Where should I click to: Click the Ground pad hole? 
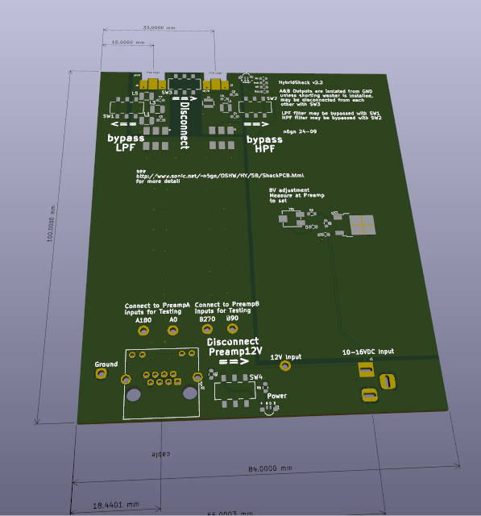[101, 373]
